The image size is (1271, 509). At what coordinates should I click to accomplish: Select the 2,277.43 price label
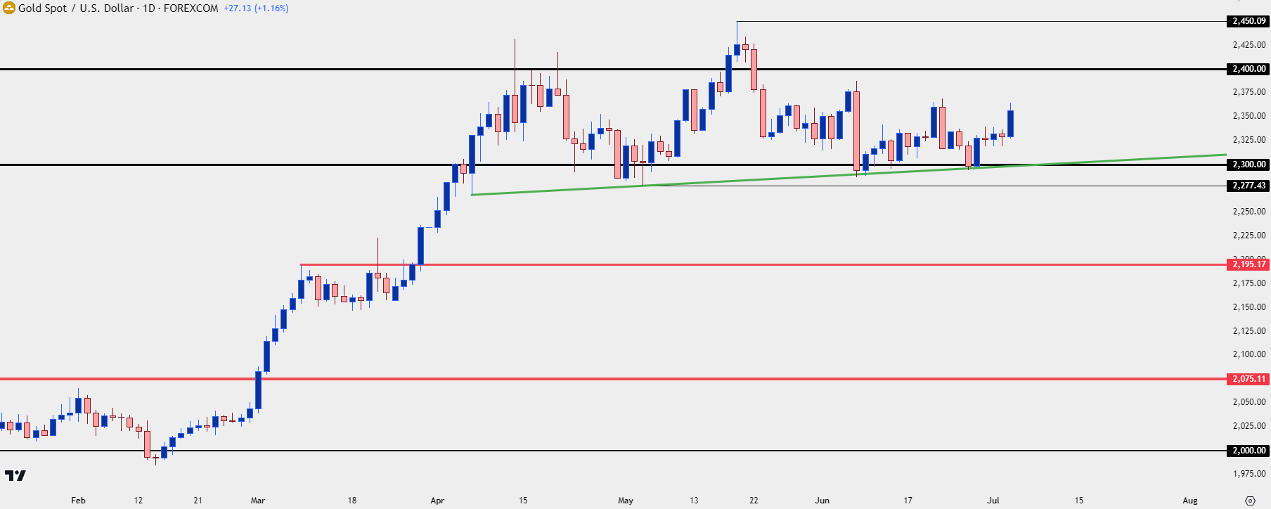coord(1249,186)
